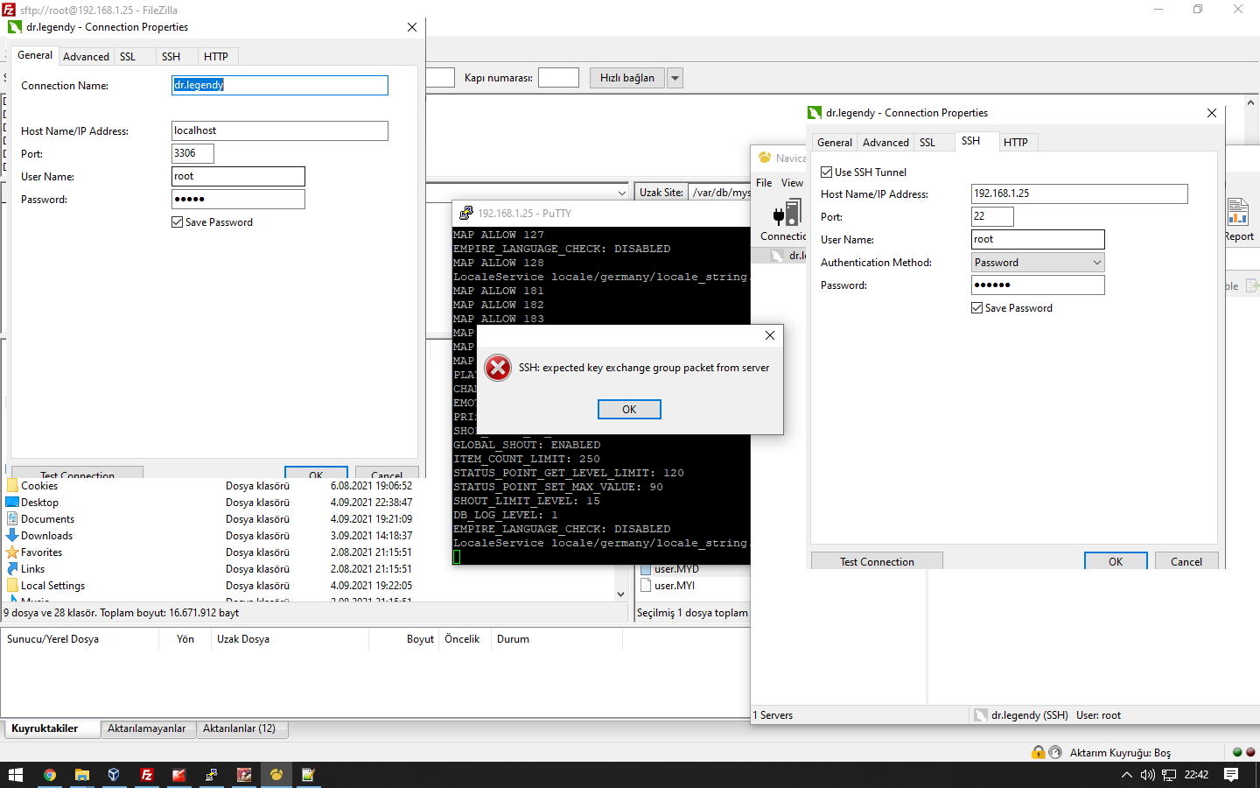Click the Uzak Site path field
This screenshot has width=1260, height=788.
tap(720, 193)
